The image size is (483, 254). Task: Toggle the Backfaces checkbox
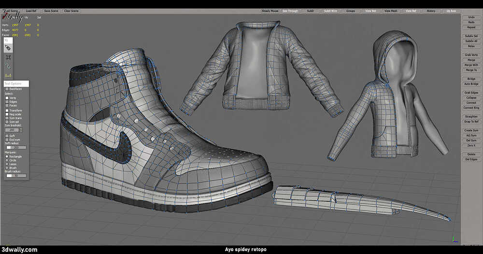pos(7,89)
